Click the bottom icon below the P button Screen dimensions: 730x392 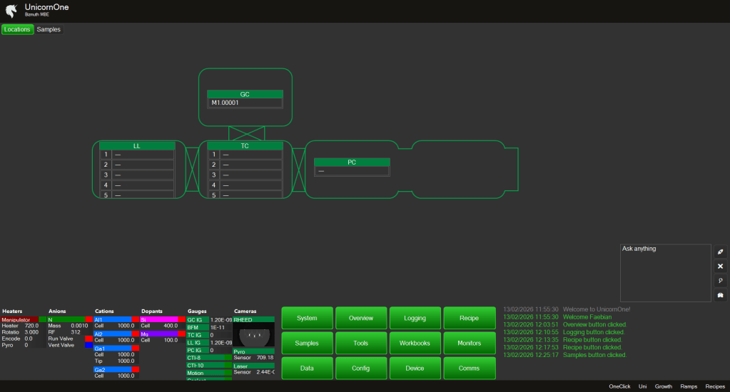click(x=720, y=295)
